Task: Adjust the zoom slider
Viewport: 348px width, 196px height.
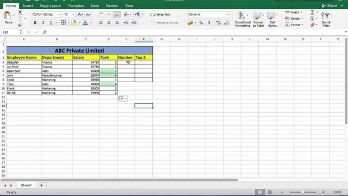Action: click(x=302, y=192)
